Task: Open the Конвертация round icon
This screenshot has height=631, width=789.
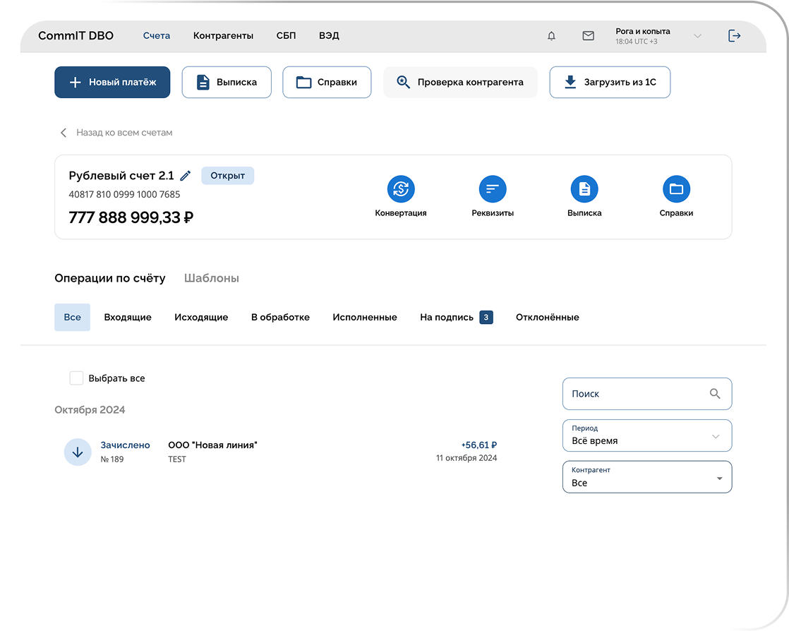Action: tap(401, 189)
